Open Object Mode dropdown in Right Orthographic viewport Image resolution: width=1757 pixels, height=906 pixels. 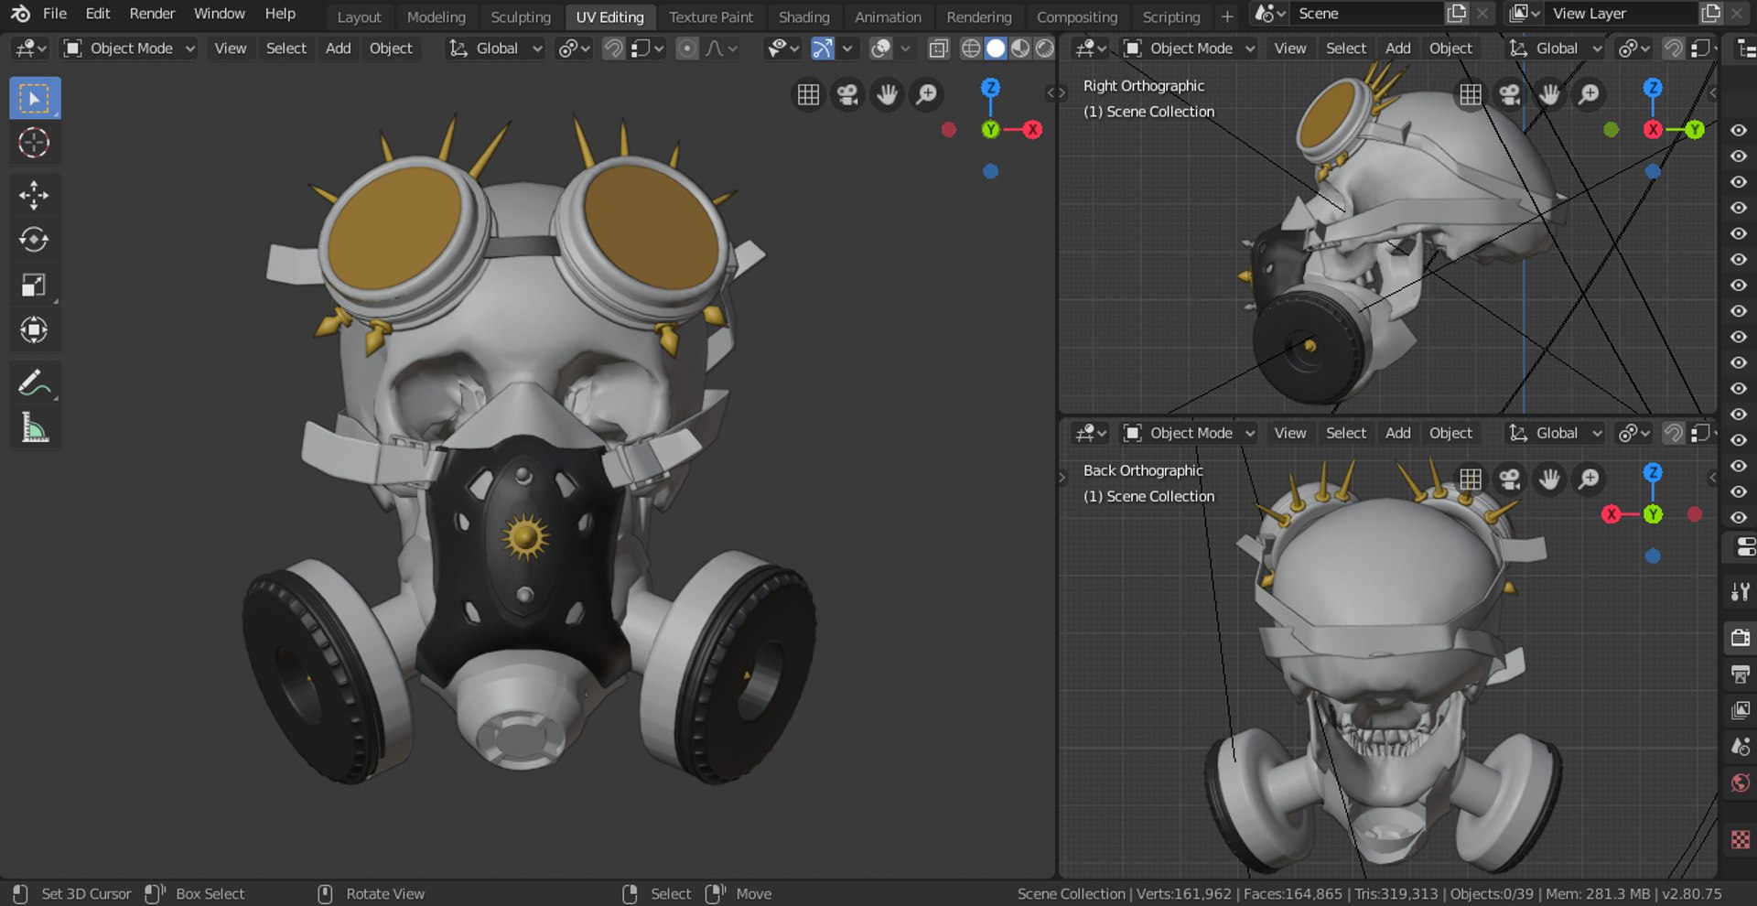click(1189, 49)
